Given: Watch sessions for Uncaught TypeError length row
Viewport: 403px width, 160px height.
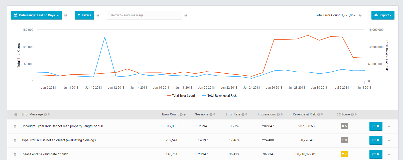Looking at the screenshot, I should pyautogui.click(x=376, y=126).
